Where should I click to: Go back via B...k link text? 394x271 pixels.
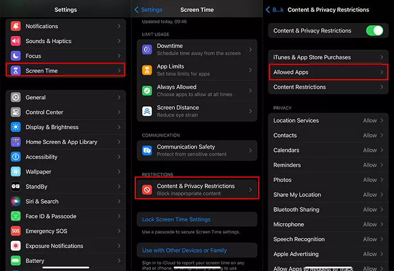point(278,10)
